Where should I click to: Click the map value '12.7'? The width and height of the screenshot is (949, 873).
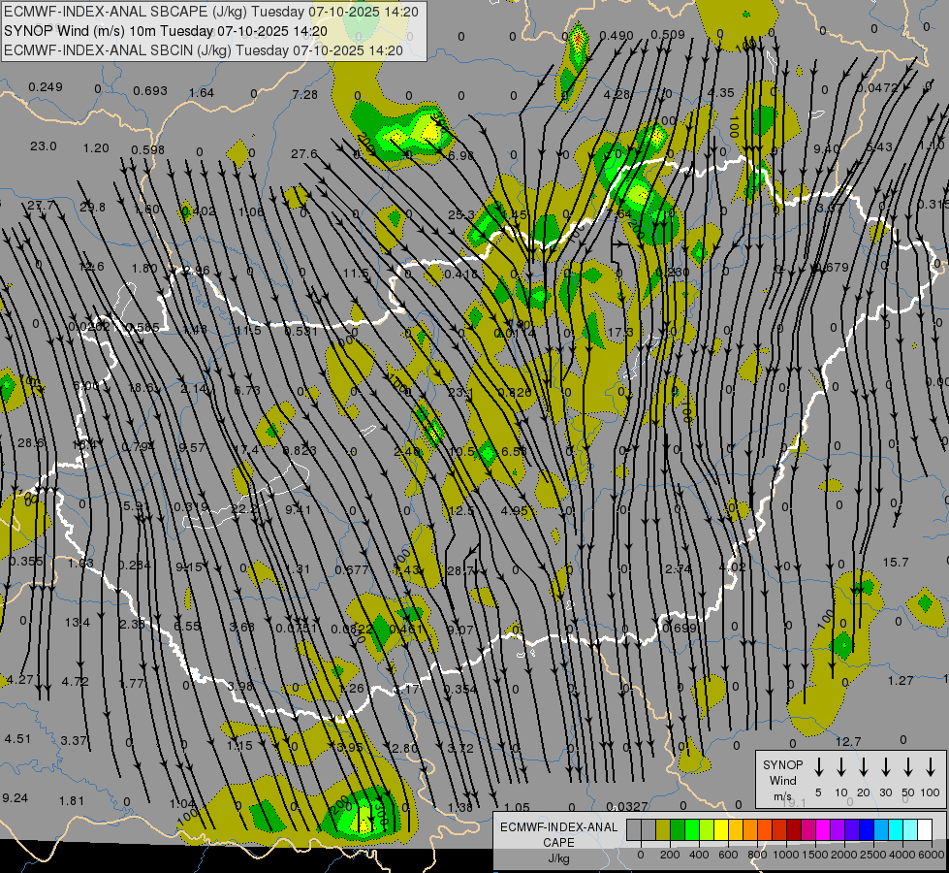tap(848, 741)
